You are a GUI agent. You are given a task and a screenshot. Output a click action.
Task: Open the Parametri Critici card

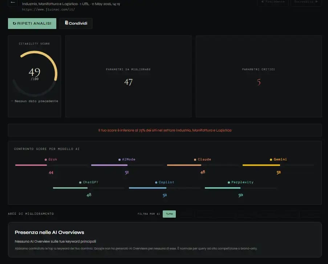coord(259,76)
